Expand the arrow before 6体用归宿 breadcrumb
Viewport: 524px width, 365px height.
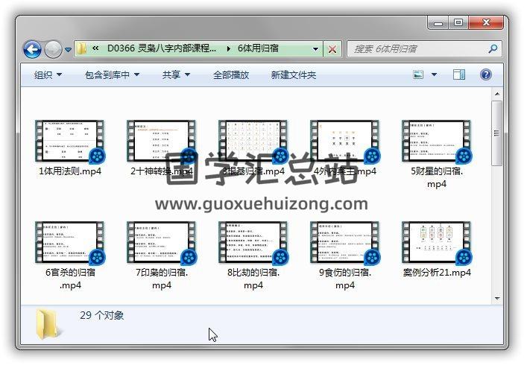(x=228, y=48)
